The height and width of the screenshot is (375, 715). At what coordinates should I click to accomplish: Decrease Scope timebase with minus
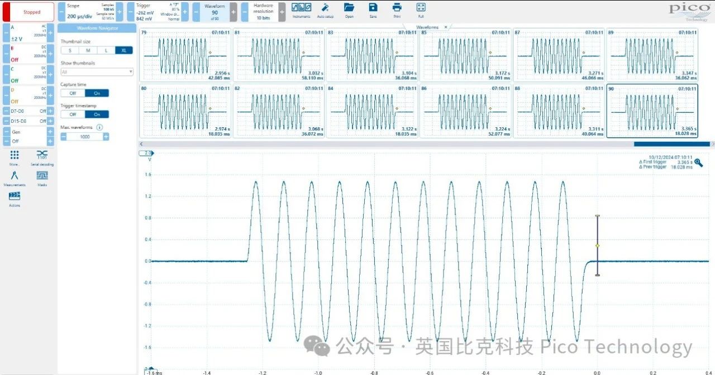(61, 12)
